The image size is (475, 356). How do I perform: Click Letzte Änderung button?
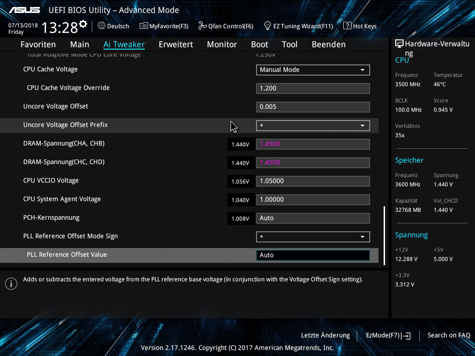pyautogui.click(x=325, y=336)
